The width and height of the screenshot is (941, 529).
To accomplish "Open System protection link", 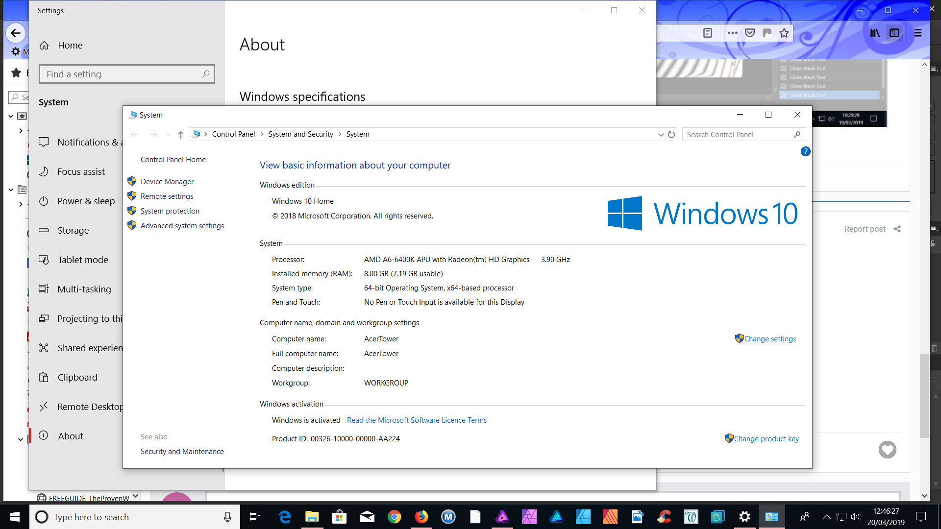I will point(170,211).
